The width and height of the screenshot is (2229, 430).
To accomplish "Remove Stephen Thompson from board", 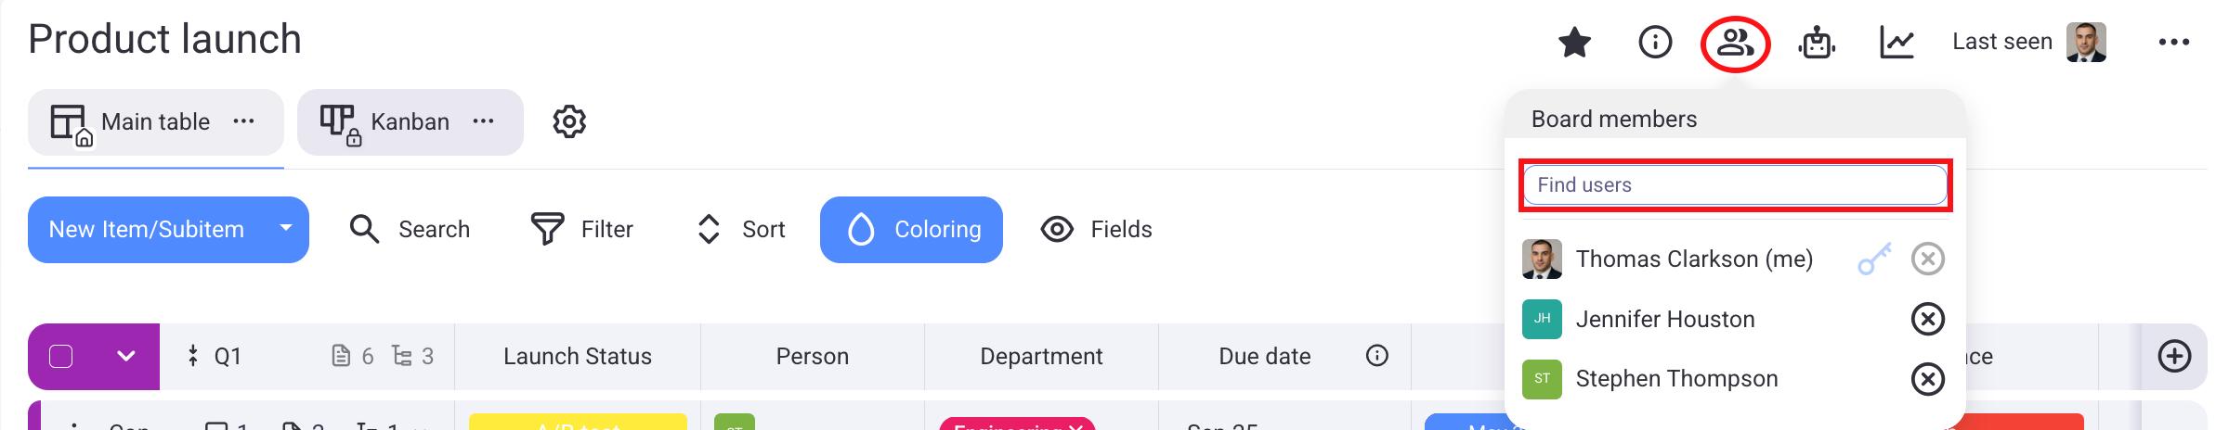I will coord(1927,379).
